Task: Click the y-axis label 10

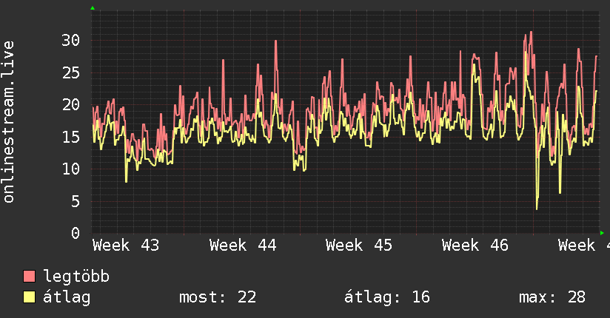Action: pyautogui.click(x=71, y=169)
